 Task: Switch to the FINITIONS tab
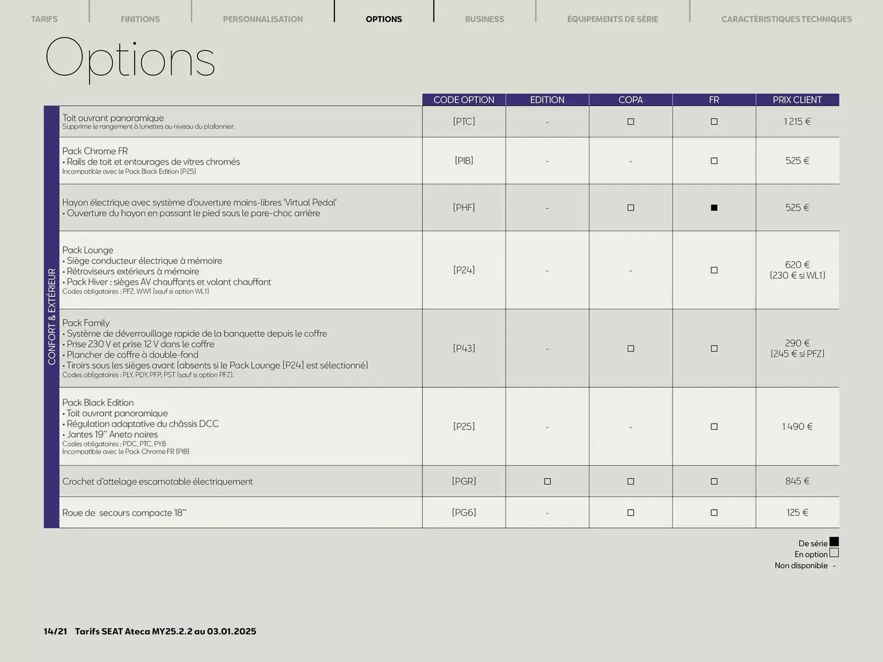(x=140, y=19)
